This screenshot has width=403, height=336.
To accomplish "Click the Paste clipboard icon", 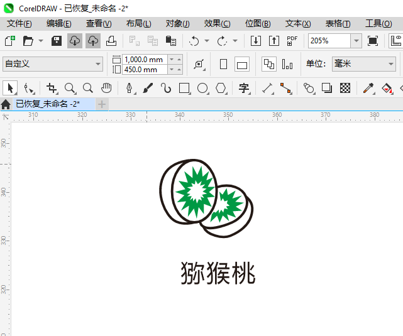I will [x=171, y=41].
